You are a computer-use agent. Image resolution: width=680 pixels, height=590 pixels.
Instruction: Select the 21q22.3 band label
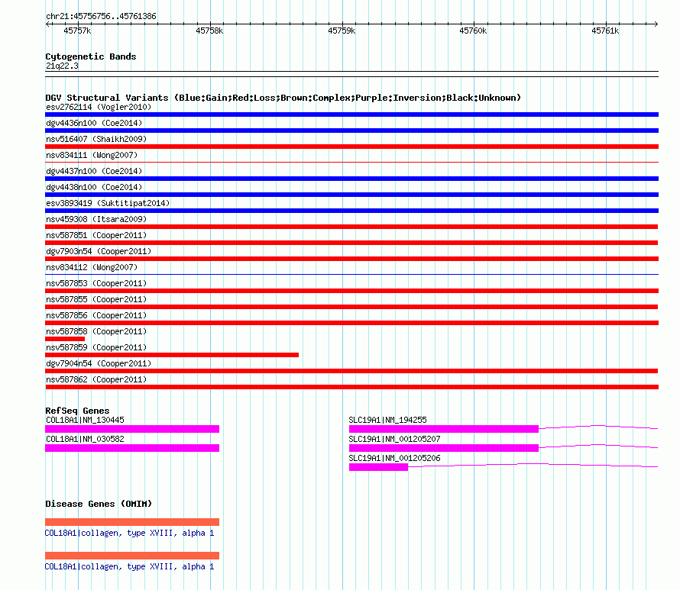62,66
